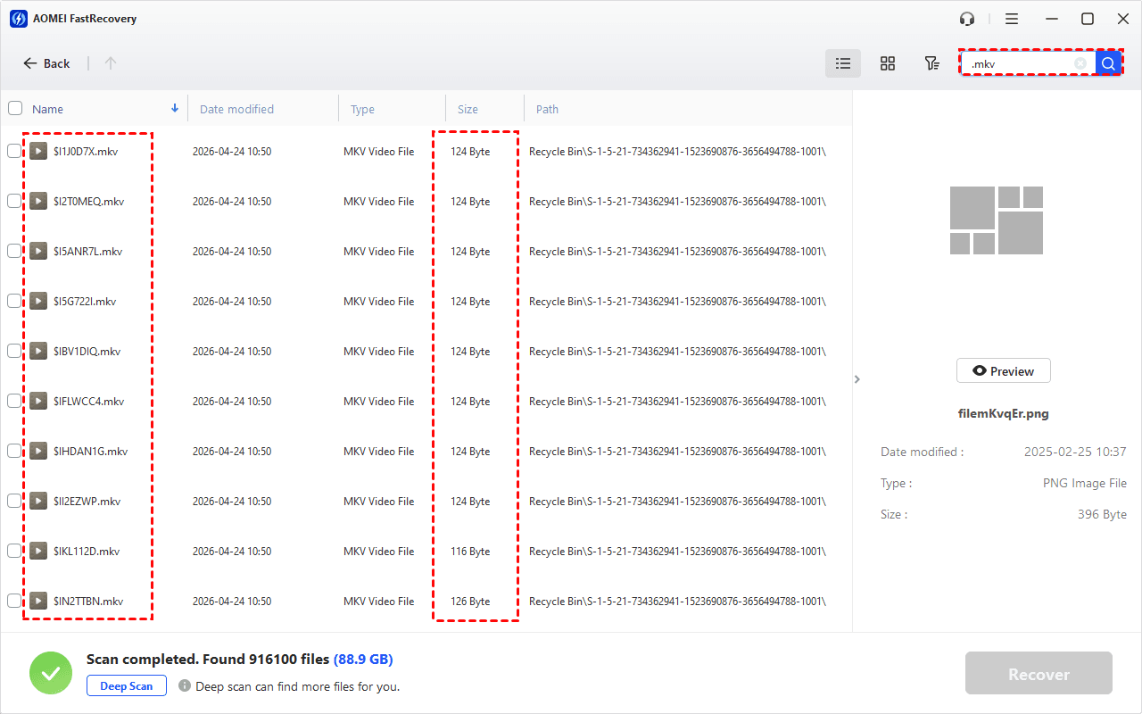Toggle the select all files checkbox
The width and height of the screenshot is (1142, 714).
click(15, 109)
